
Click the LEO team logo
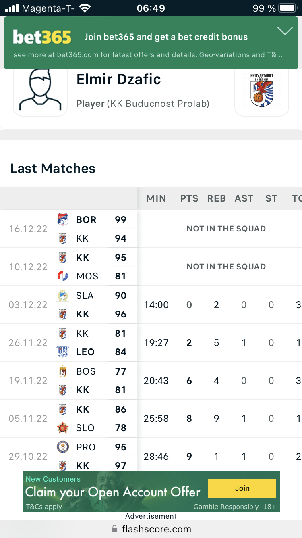pos(63,352)
